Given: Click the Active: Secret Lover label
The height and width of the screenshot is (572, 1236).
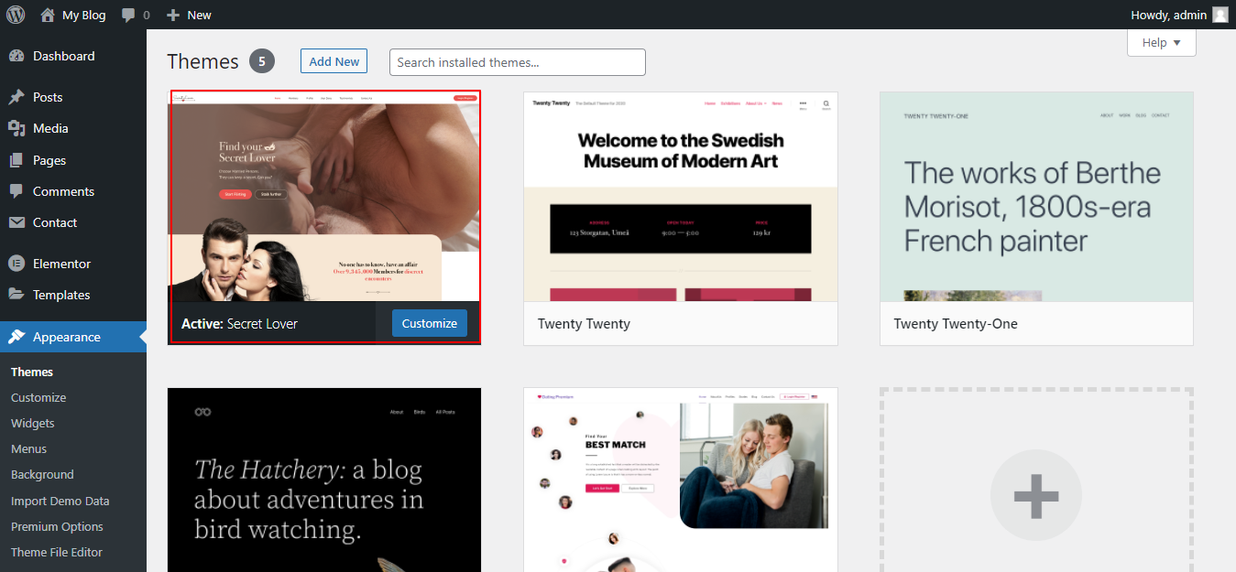Looking at the screenshot, I should pyautogui.click(x=239, y=324).
